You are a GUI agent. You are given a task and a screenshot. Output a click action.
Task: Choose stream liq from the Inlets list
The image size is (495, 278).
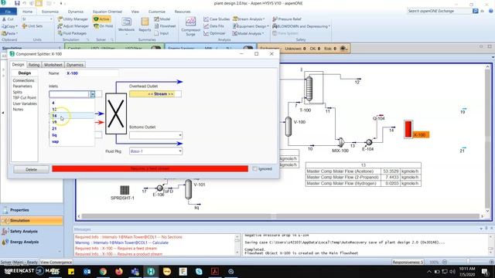(72, 135)
